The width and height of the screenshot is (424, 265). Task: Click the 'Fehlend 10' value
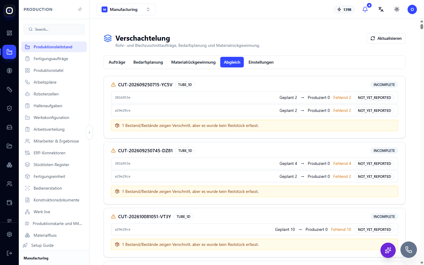[x=341, y=229]
